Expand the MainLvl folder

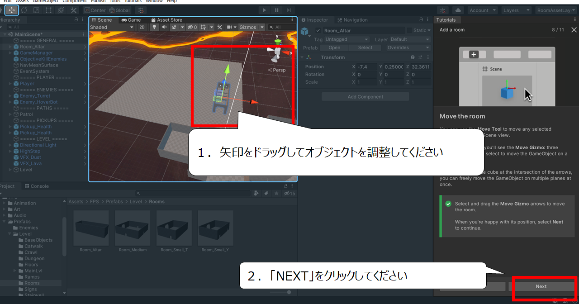pyautogui.click(x=15, y=271)
